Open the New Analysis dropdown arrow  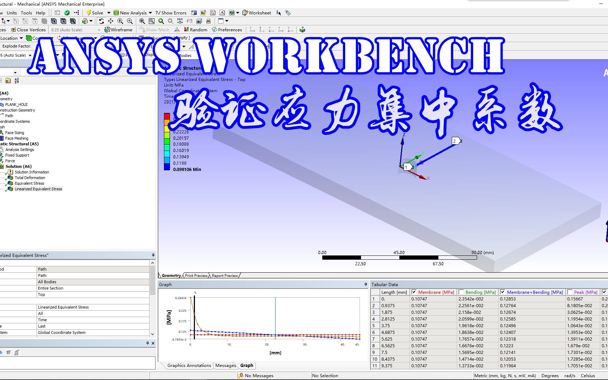pos(151,13)
